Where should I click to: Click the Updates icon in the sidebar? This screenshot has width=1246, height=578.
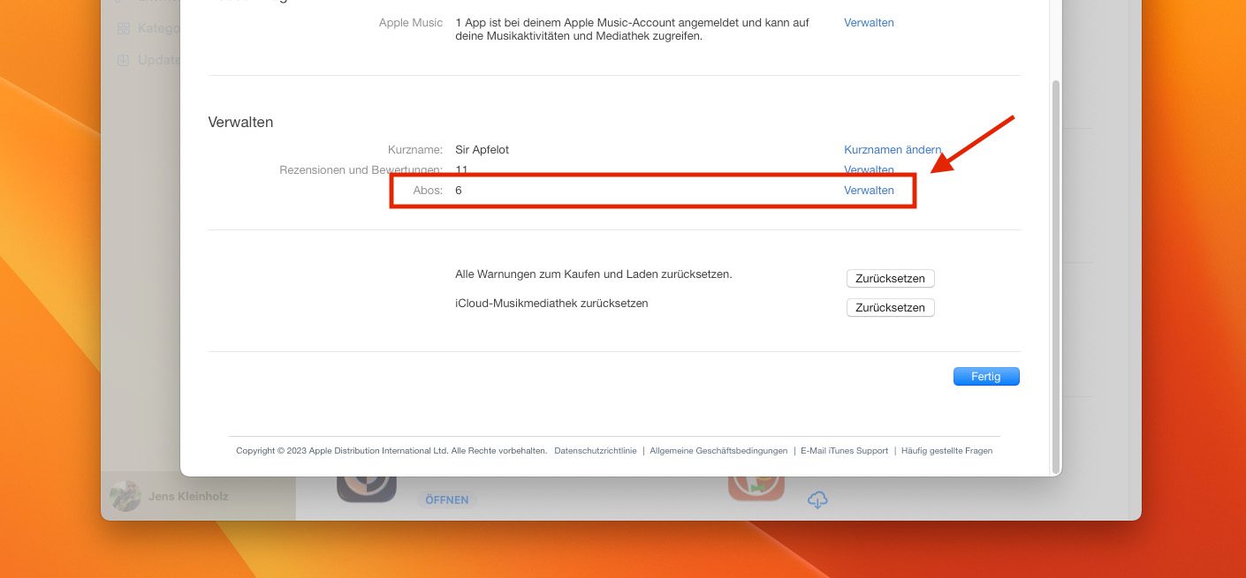tap(123, 60)
